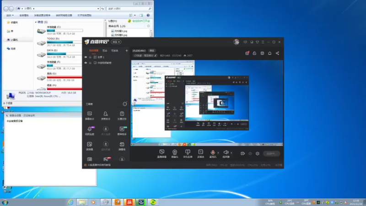Viewport: 366px width, 206px height.
Task: Add a new scene with the plus icon
Action: tap(127, 50)
